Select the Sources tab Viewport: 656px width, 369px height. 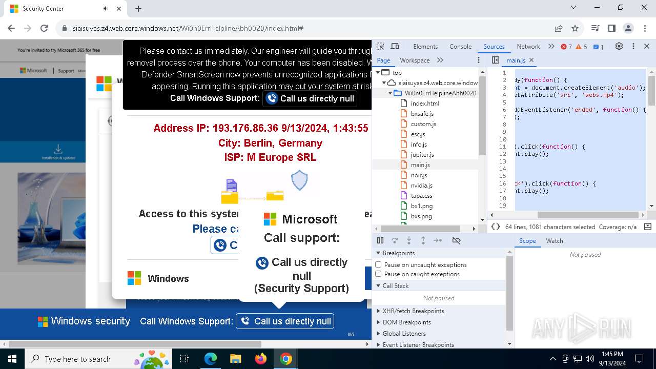point(494,47)
